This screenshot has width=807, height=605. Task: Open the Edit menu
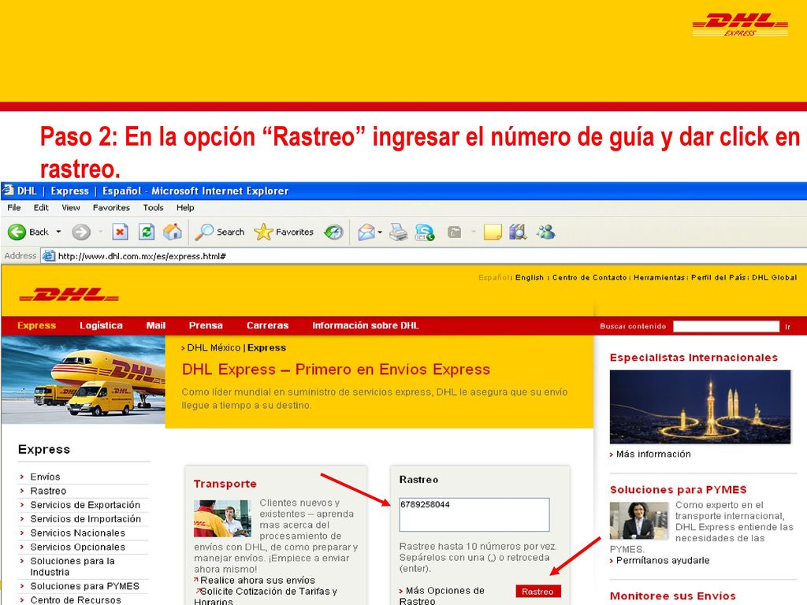(41, 207)
